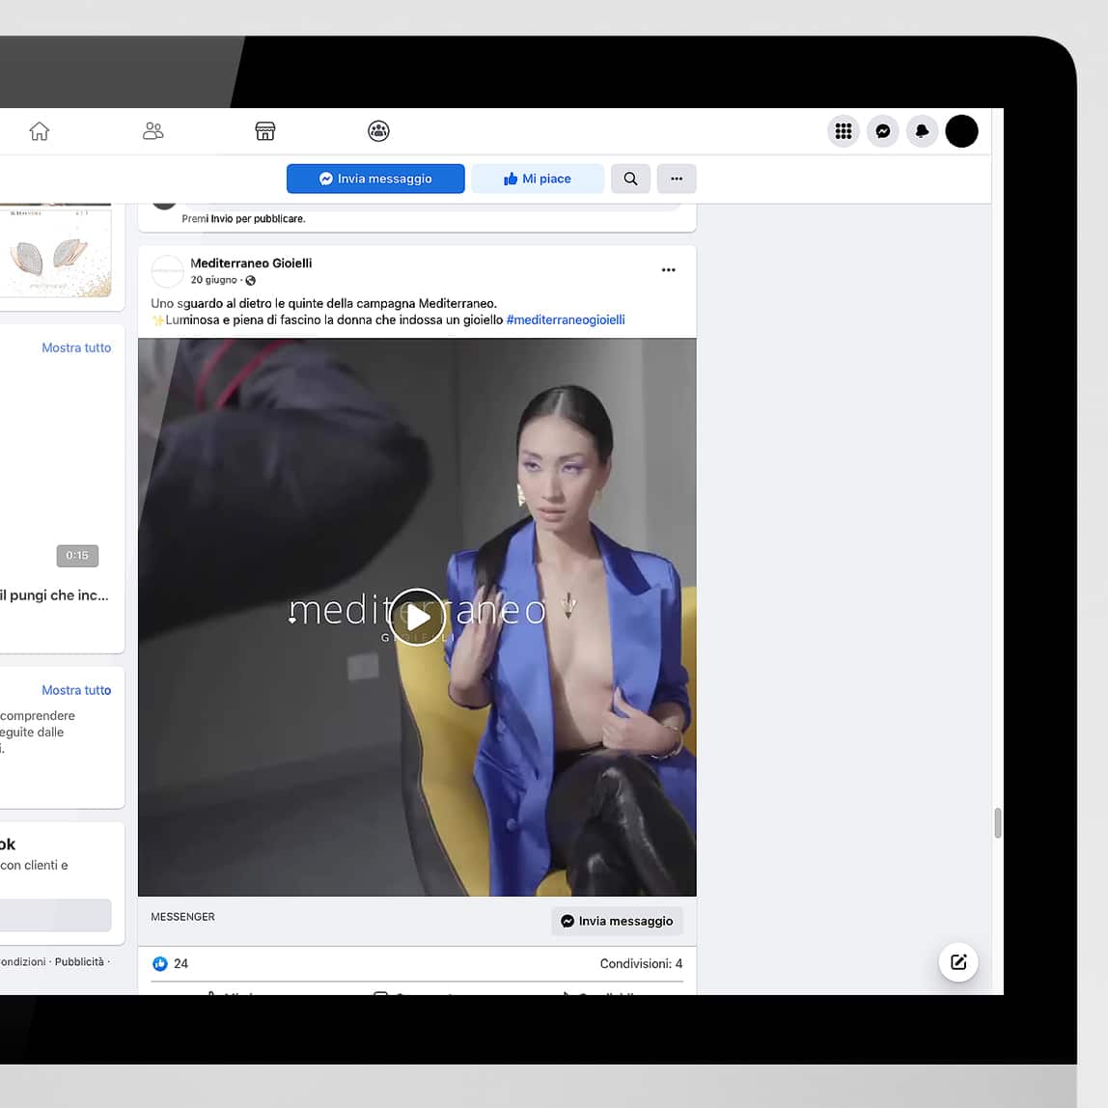
Task: Click the new message compose icon
Action: point(958,962)
